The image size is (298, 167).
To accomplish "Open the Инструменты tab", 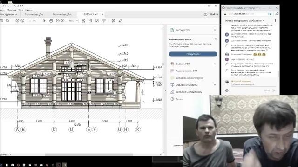I will pyautogui.click(x=8, y=14).
